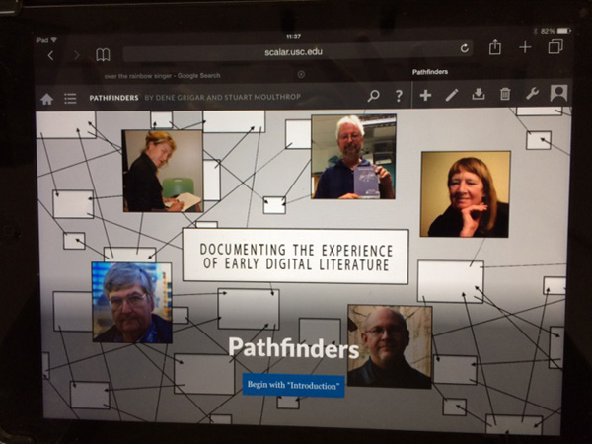Tap the 11:37 clock in status bar
592x444 pixels.
[293, 37]
